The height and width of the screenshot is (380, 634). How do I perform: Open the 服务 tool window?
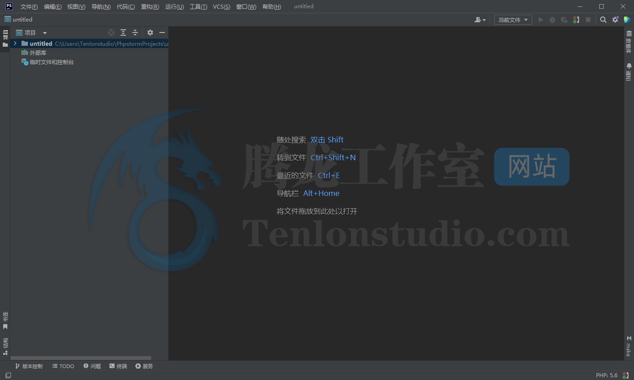[x=144, y=366]
